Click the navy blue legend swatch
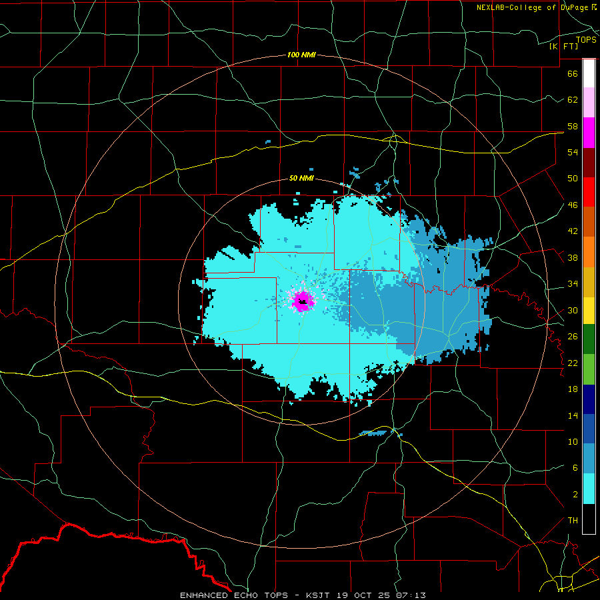The image size is (600, 600). pos(589,399)
